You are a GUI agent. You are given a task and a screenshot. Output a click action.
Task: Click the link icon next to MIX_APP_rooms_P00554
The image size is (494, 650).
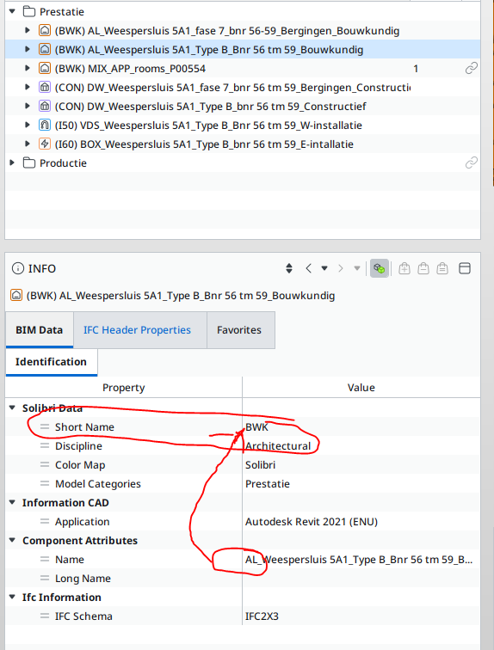point(471,68)
